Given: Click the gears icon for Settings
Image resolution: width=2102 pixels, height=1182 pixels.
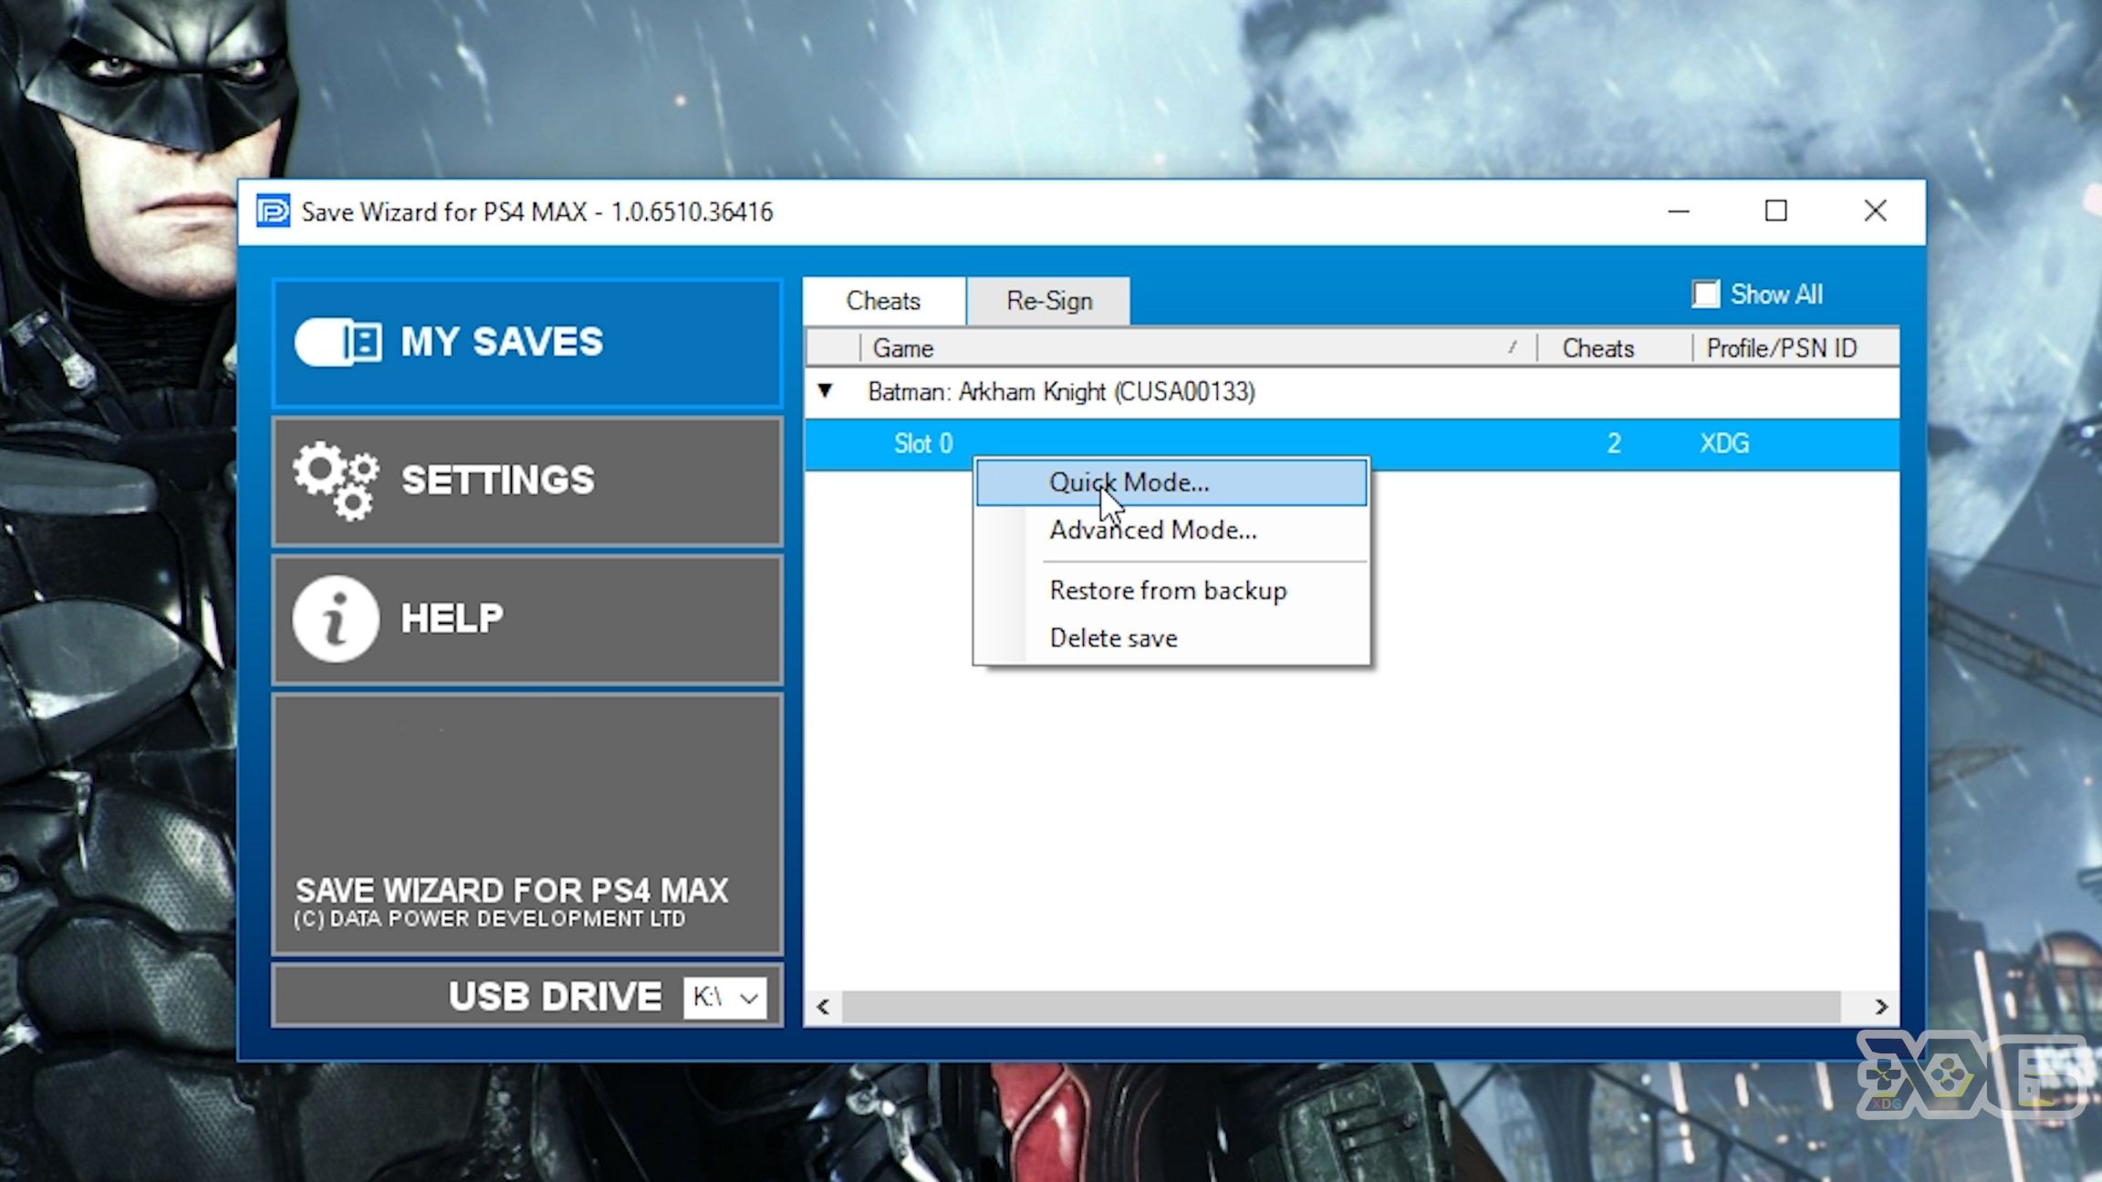Looking at the screenshot, I should click(336, 481).
